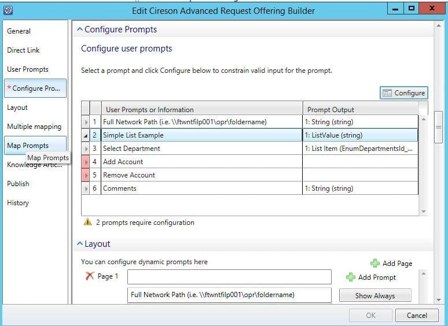Open the History tab
448x326 pixels.
(18, 203)
